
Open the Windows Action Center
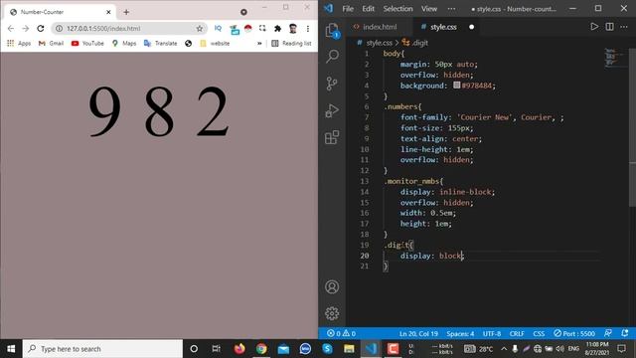point(621,349)
